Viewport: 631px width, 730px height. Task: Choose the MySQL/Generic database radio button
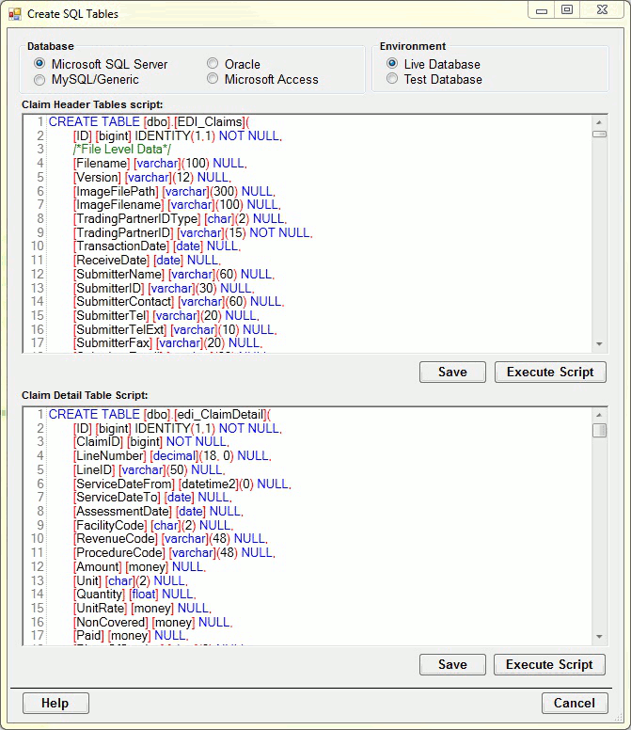point(39,80)
